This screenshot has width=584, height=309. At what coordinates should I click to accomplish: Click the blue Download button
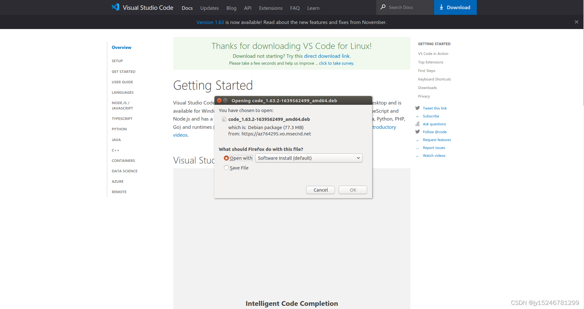pyautogui.click(x=455, y=7)
